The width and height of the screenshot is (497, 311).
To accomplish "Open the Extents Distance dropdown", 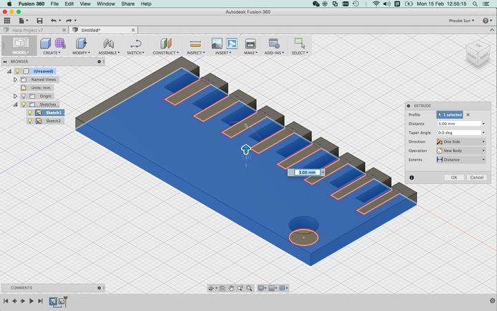I will (461, 160).
